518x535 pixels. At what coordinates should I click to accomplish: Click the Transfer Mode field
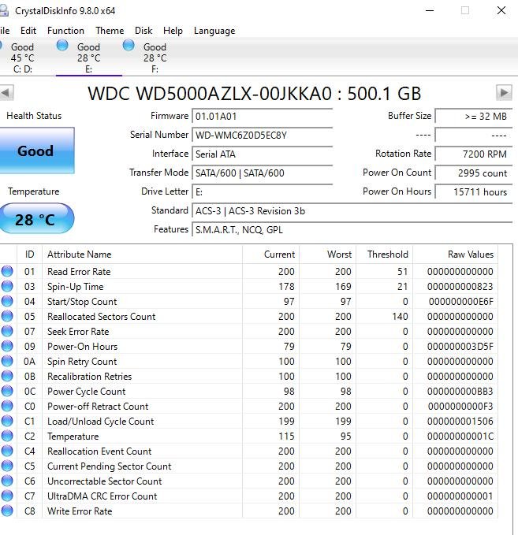(263, 173)
